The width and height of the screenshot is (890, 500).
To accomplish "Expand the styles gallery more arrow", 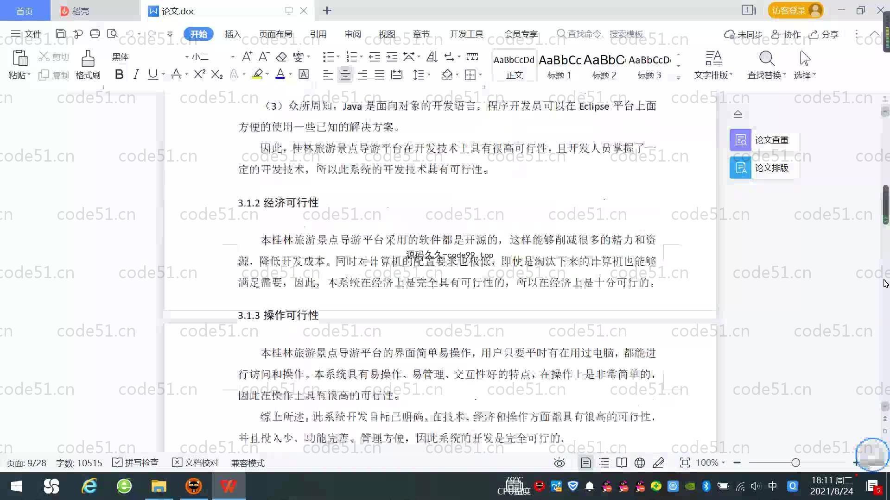I will click(678, 77).
